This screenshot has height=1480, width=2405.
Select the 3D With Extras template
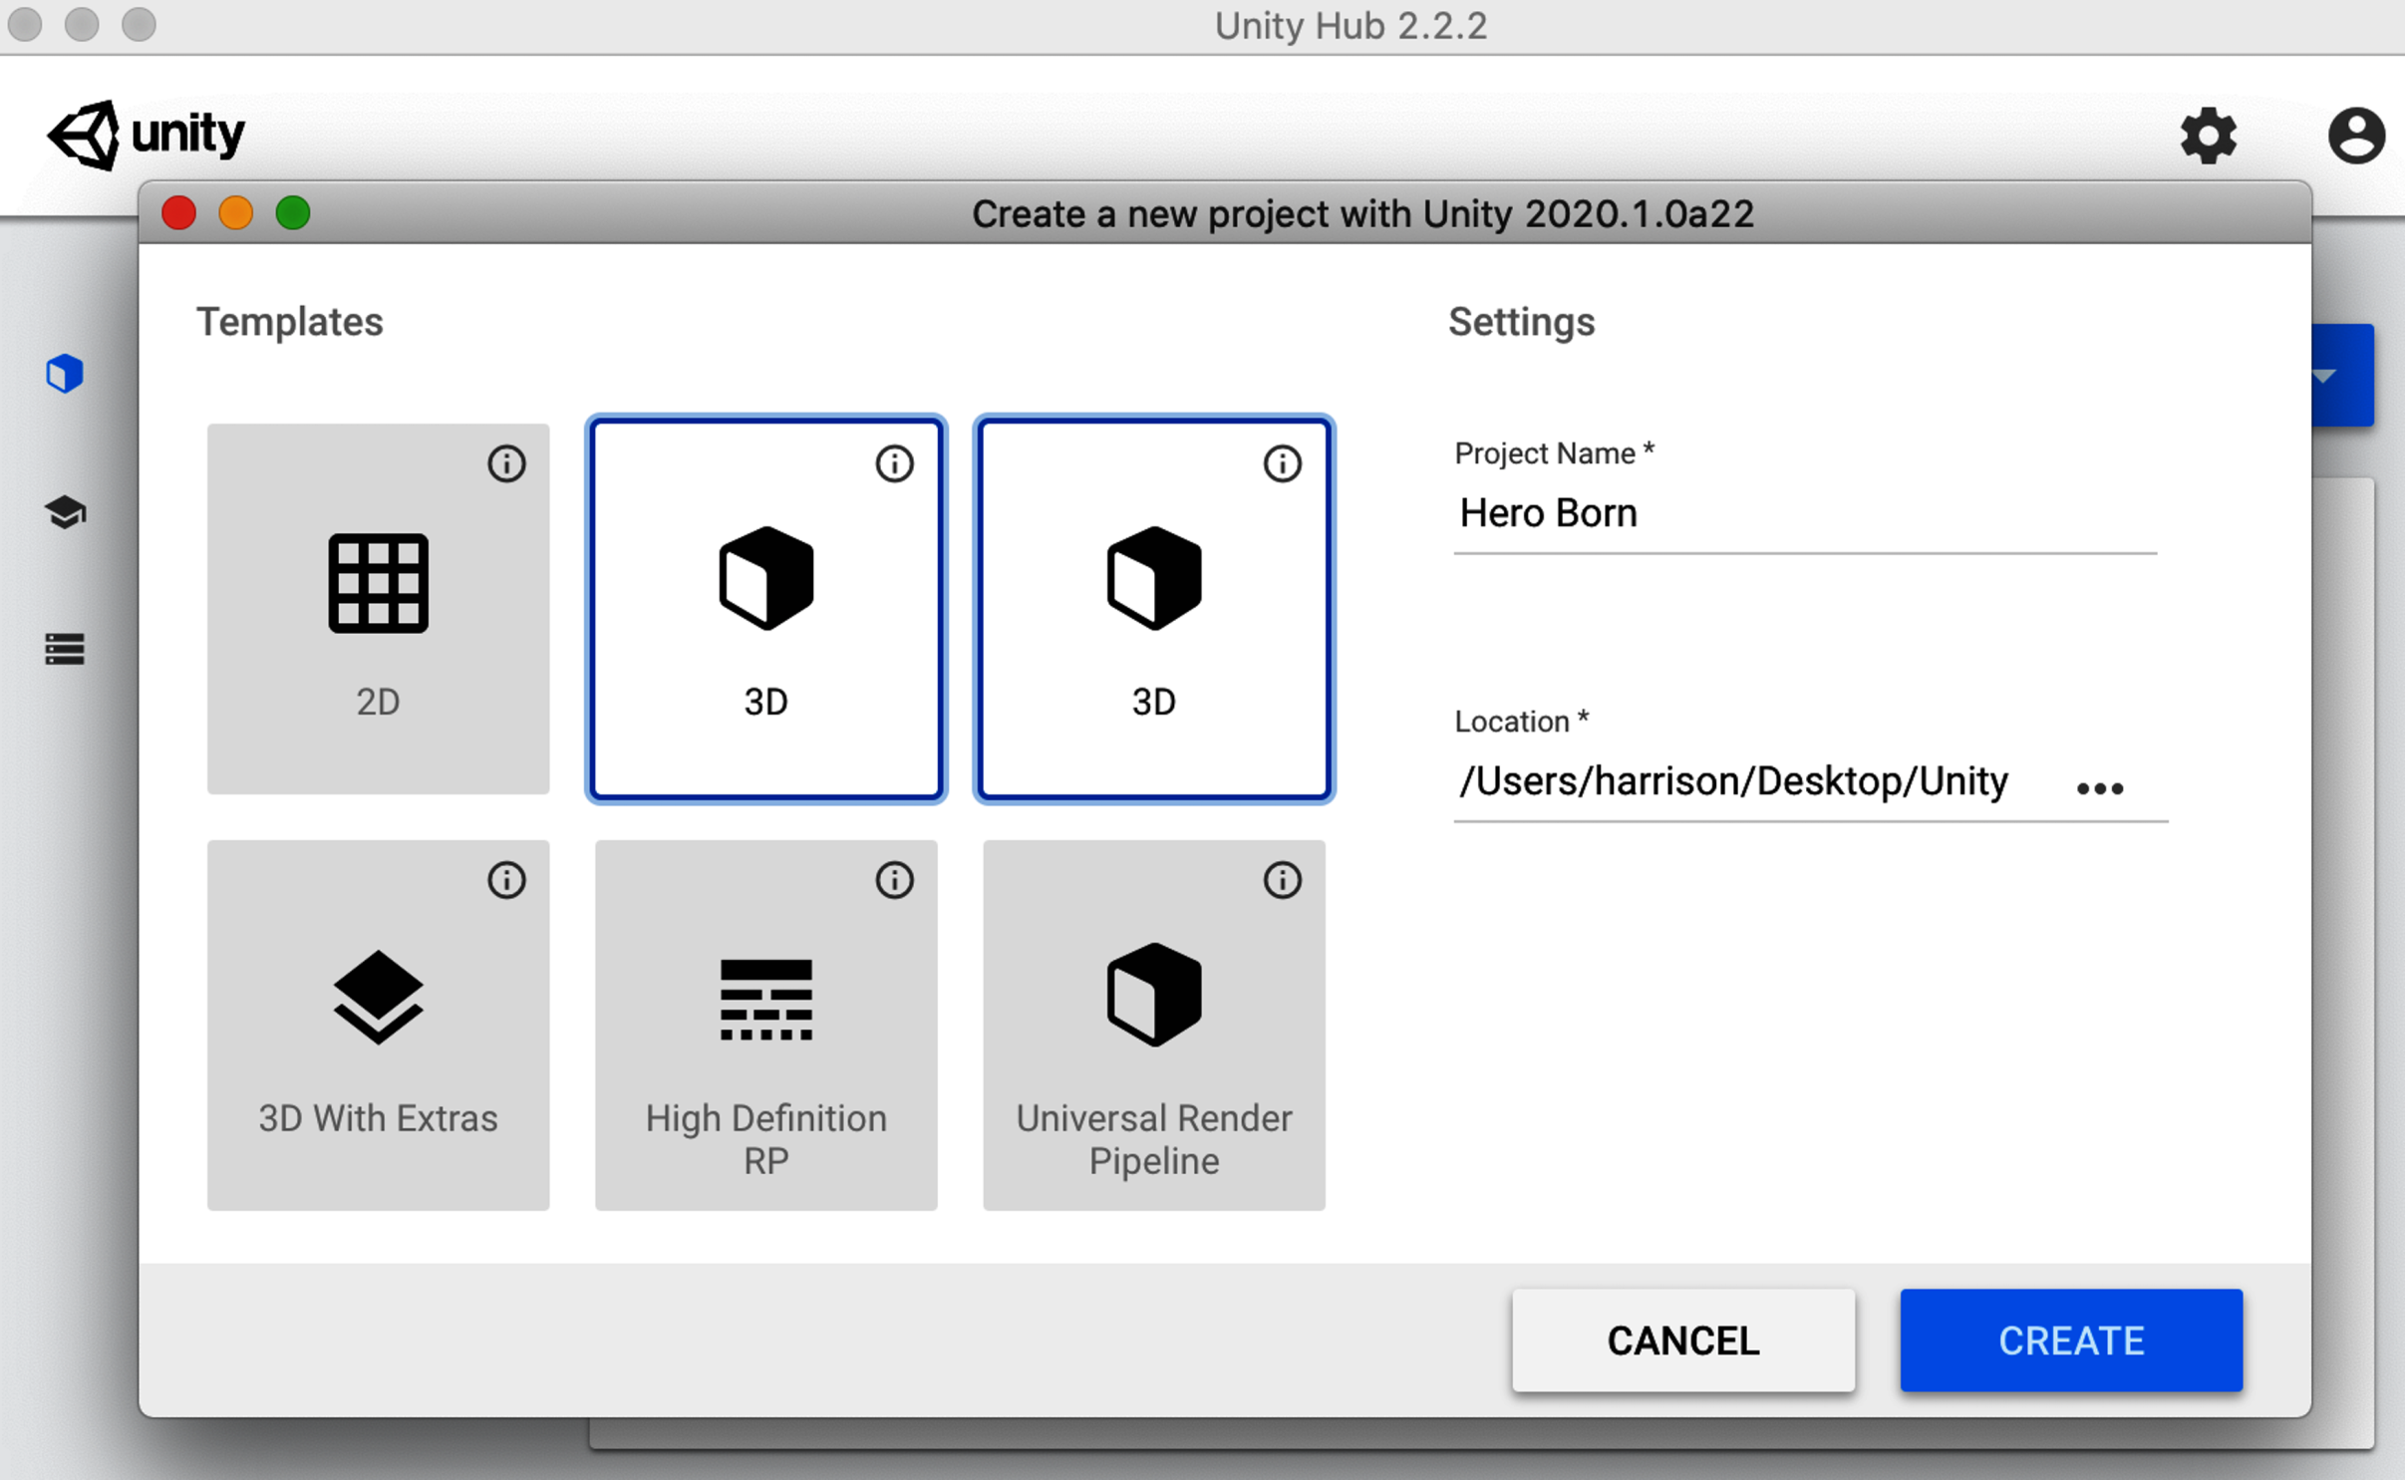[x=378, y=1026]
